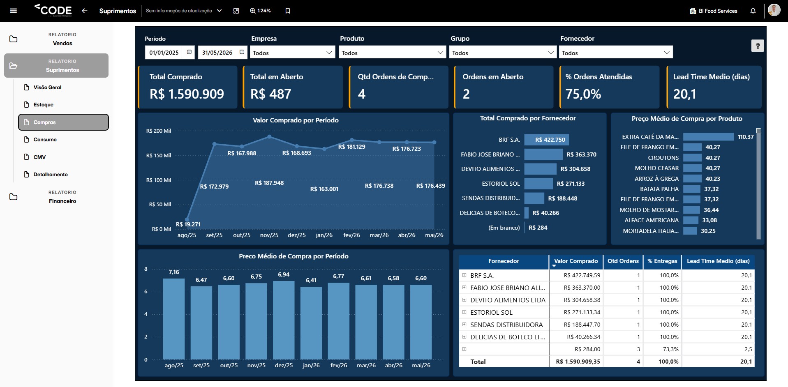Expand the ESTORIOL SOL table row
Image resolution: width=788 pixels, height=387 pixels.
(x=464, y=312)
